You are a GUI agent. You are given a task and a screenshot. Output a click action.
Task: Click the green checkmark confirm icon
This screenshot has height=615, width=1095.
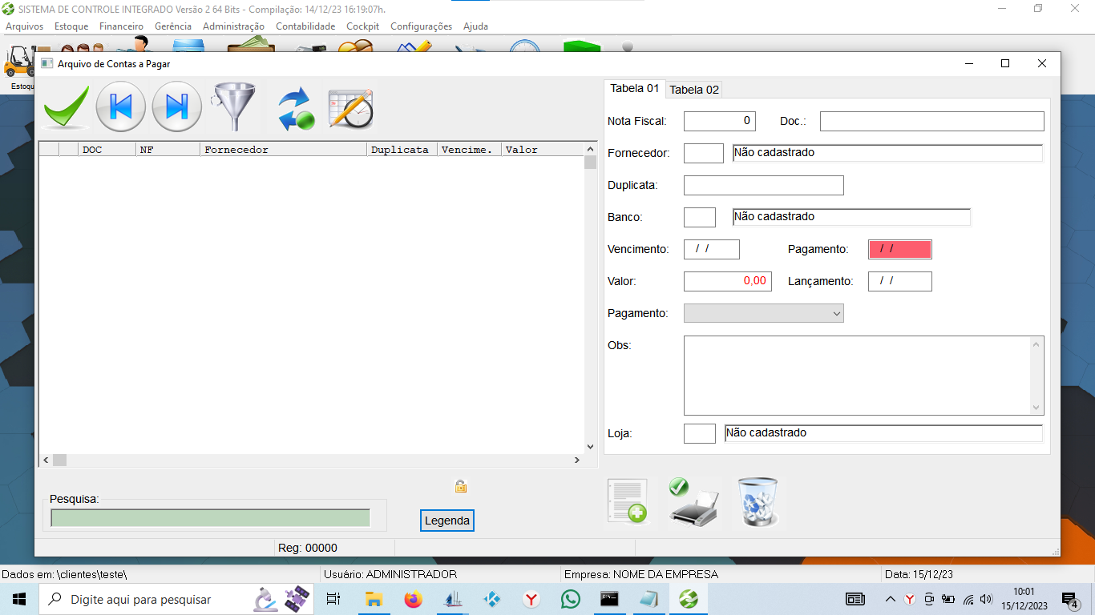pos(66,107)
